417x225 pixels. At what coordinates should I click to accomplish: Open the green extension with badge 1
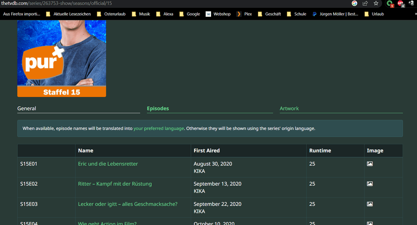[390, 3]
